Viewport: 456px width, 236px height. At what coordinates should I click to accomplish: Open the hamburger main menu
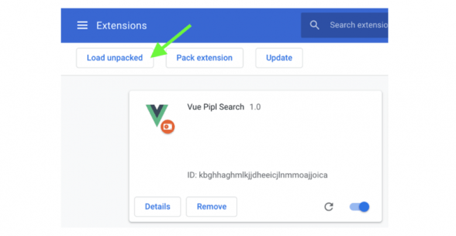[82, 25]
